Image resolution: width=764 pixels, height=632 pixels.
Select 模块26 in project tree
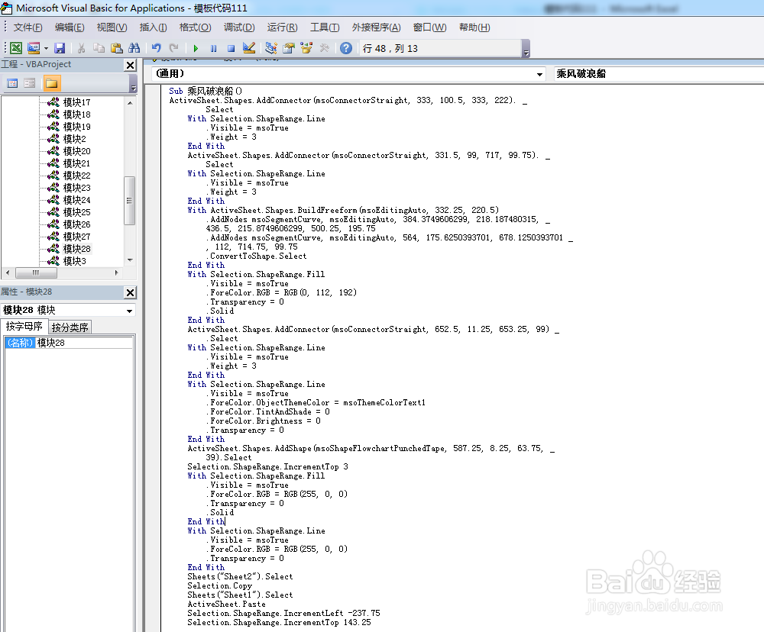(76, 224)
